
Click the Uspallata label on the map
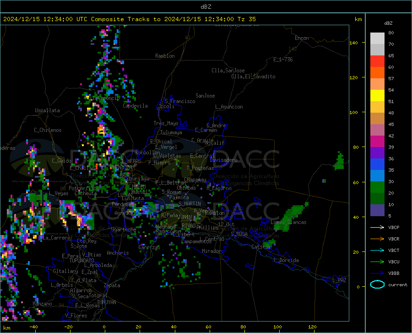pyautogui.click(x=47, y=110)
